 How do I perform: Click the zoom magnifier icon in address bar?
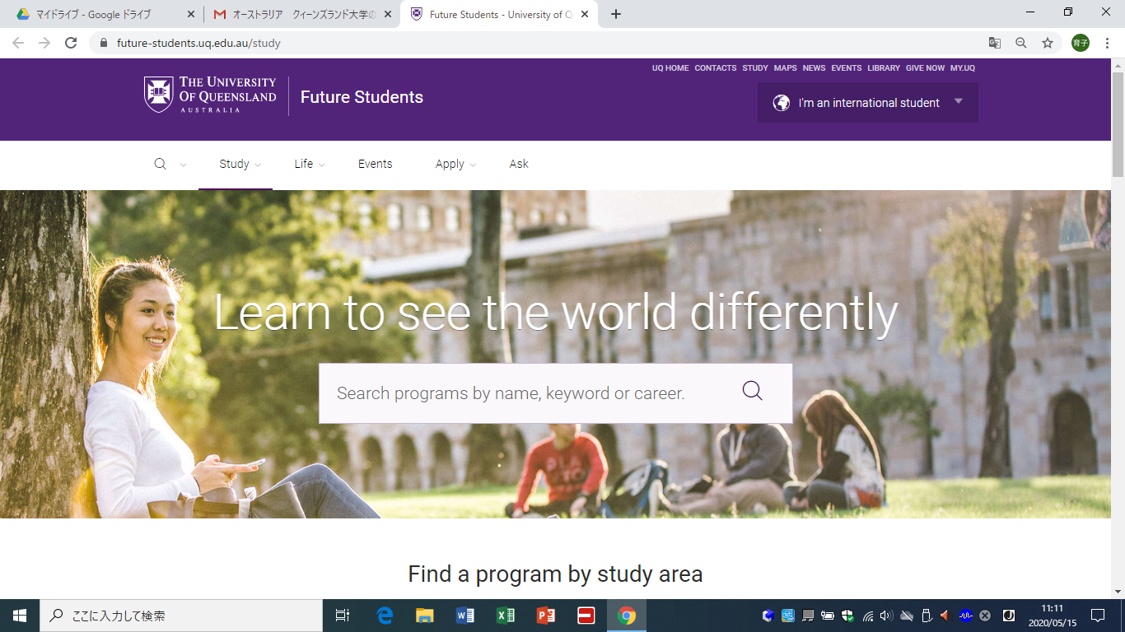[x=1021, y=43]
